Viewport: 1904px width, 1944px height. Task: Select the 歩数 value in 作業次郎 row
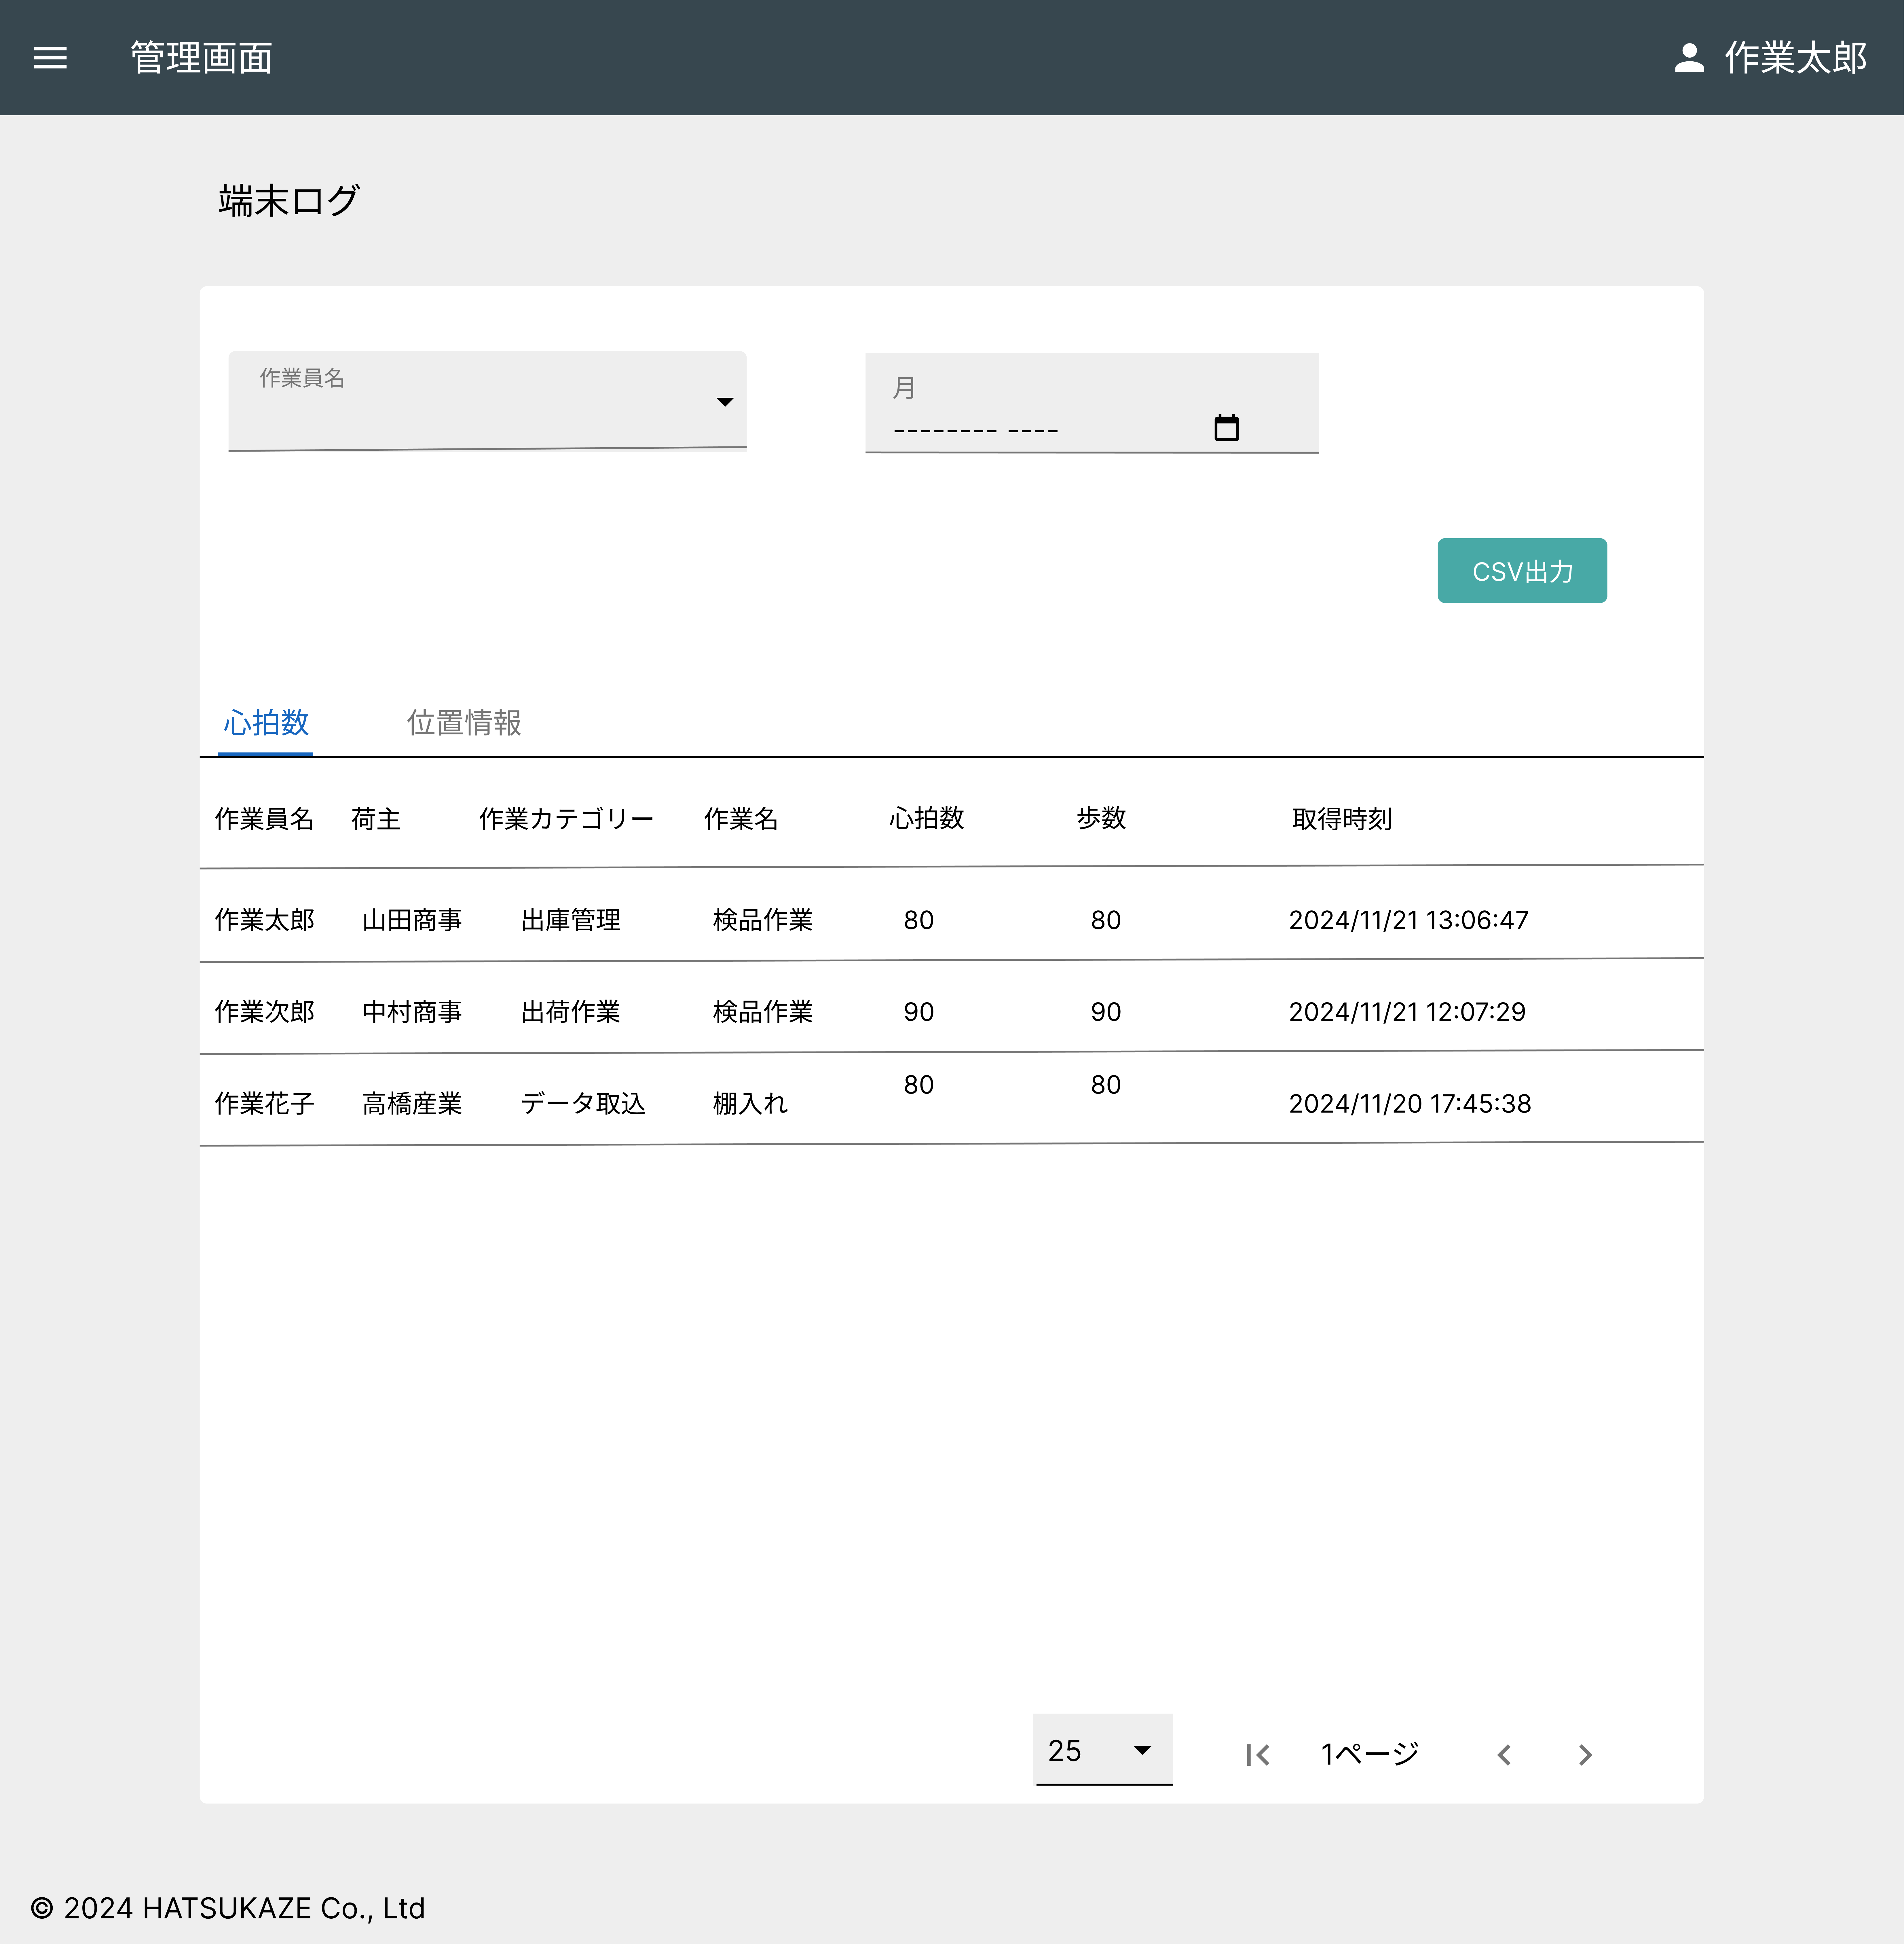[1106, 1013]
